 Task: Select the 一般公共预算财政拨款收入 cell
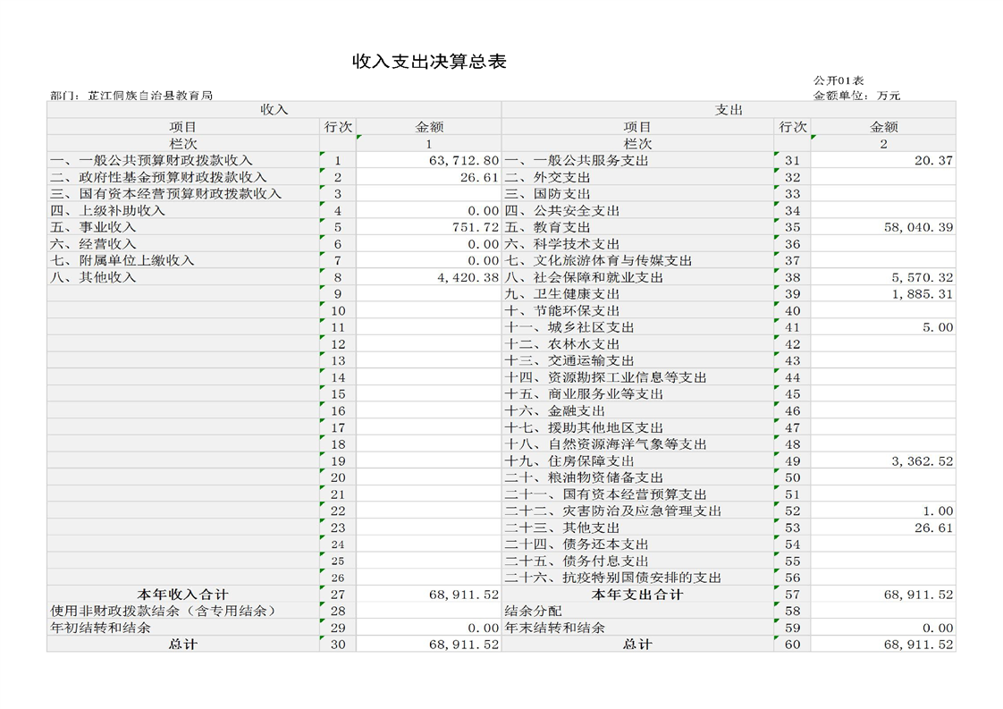pos(151,161)
